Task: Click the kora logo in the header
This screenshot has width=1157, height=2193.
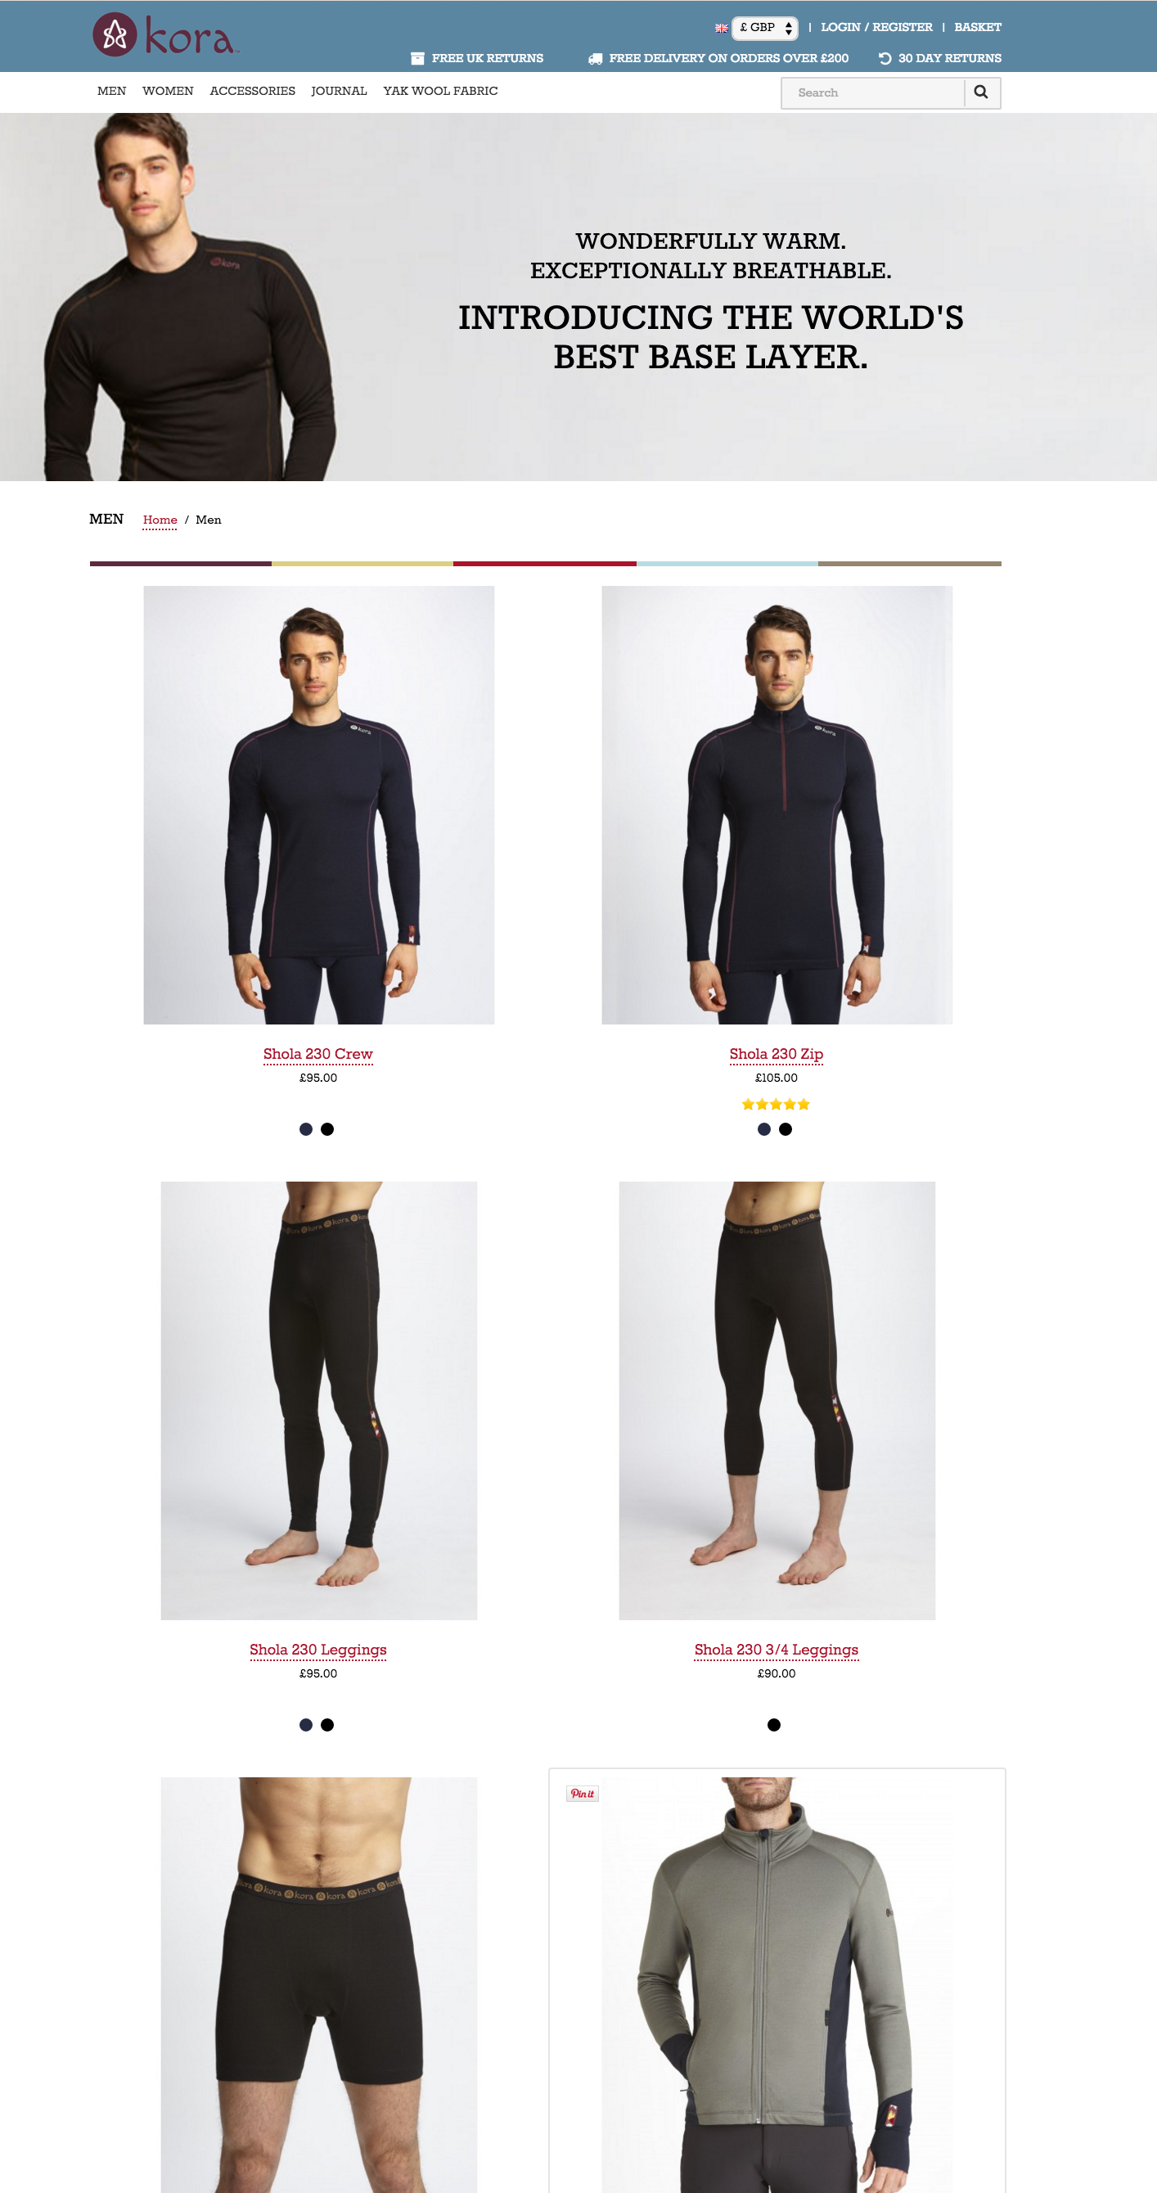Action: coord(164,35)
